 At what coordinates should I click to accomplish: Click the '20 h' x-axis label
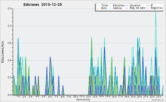click(x=139, y=97)
